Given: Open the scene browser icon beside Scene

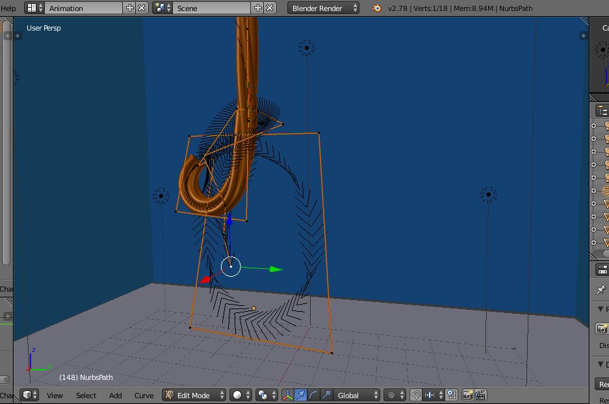Looking at the screenshot, I should 162,8.
